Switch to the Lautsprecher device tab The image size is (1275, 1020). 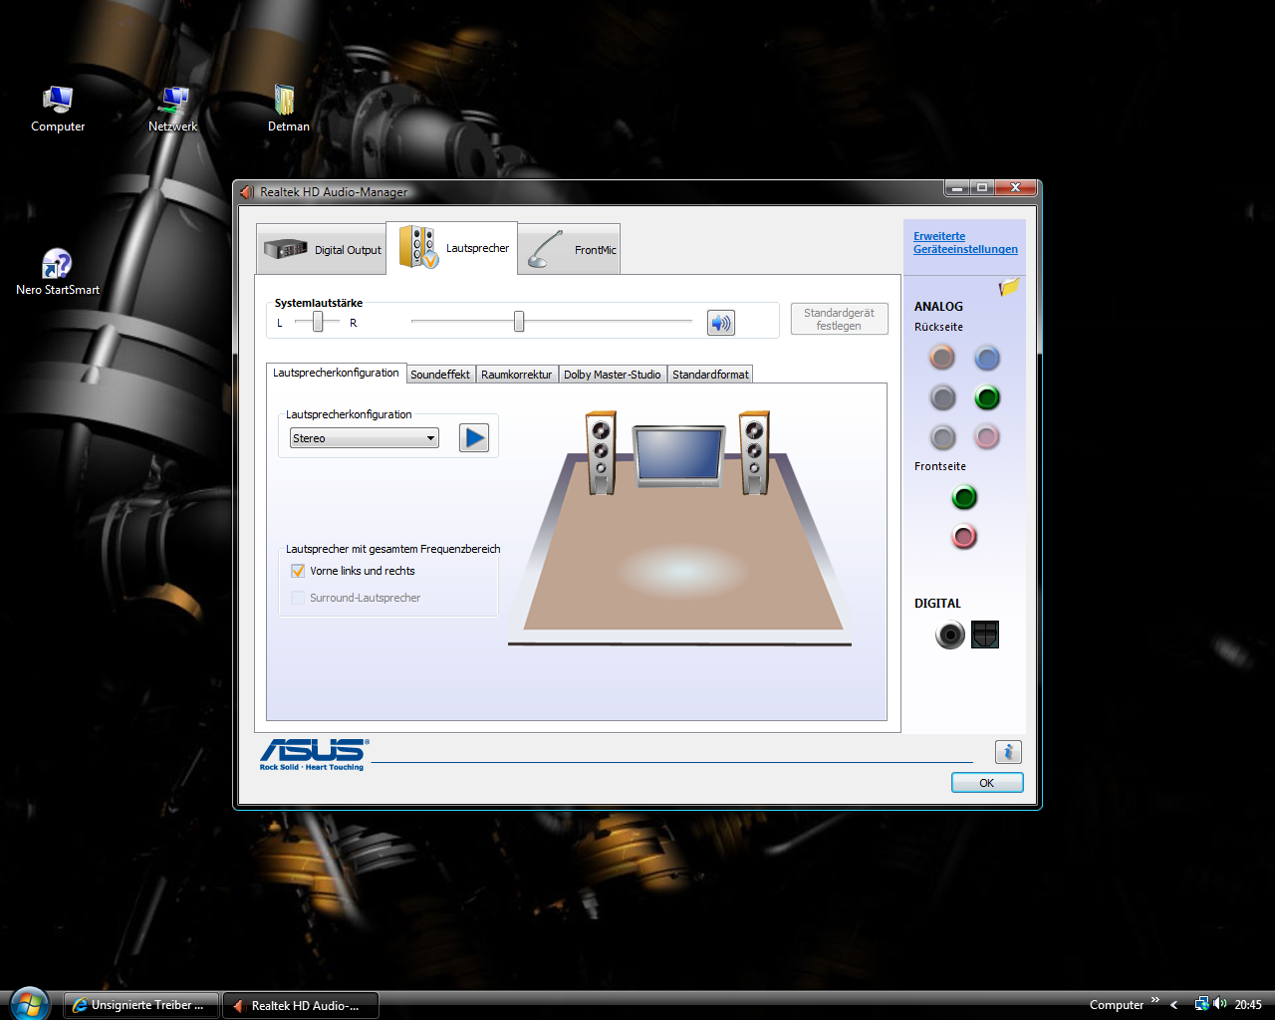tap(452, 247)
